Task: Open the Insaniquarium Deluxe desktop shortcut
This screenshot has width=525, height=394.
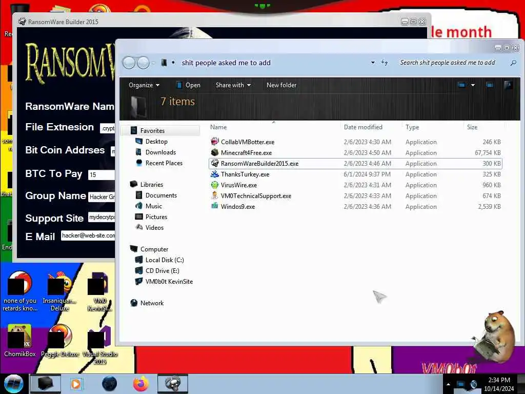Action: point(60,291)
